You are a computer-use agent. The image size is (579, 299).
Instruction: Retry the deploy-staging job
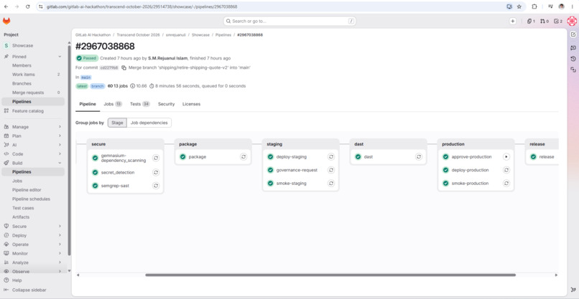[331, 157]
